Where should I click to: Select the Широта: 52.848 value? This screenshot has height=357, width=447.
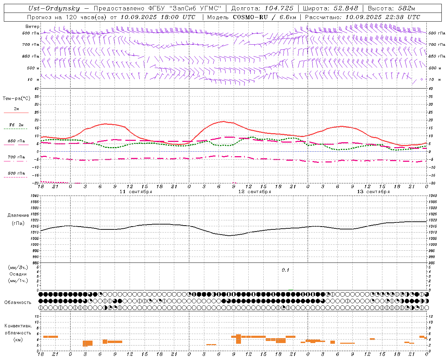330,8
